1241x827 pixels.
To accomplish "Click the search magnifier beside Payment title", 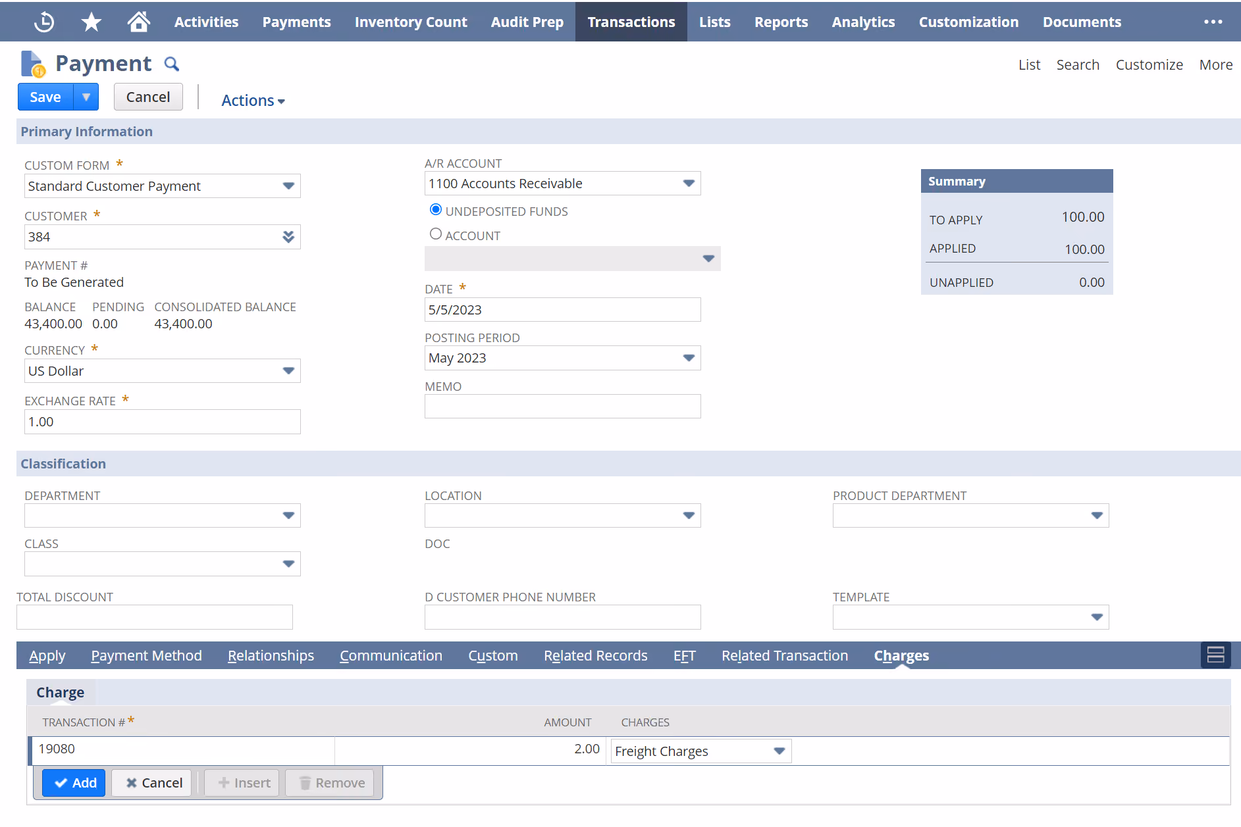I will click(171, 64).
